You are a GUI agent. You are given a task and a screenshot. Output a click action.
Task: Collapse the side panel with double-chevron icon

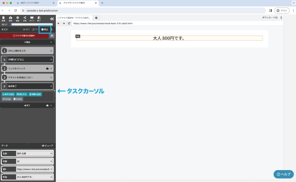pyautogui.click(x=52, y=19)
